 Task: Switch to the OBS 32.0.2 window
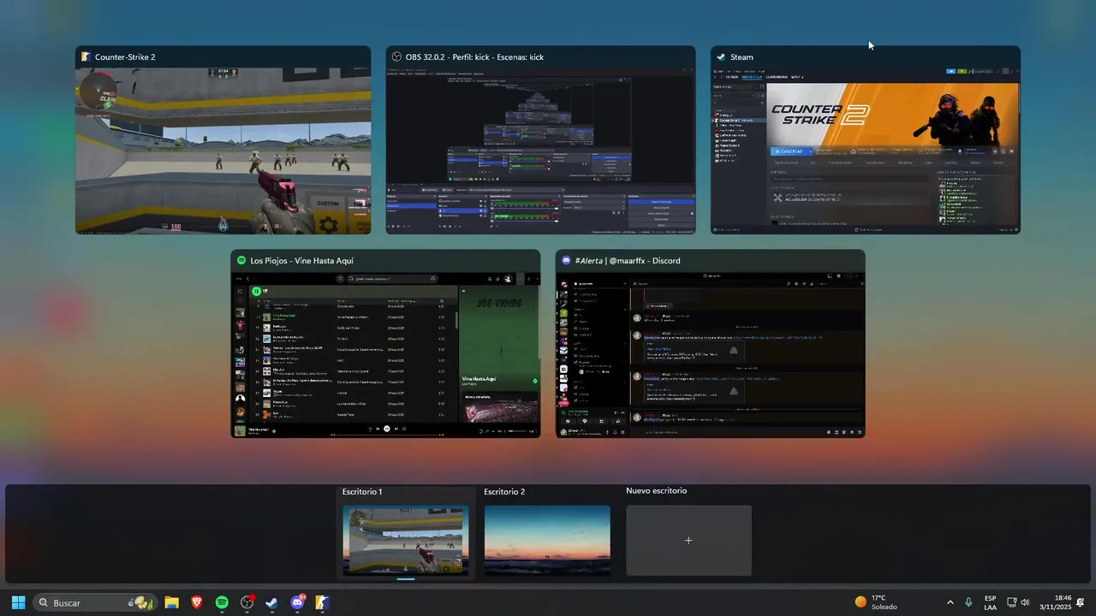coord(540,140)
